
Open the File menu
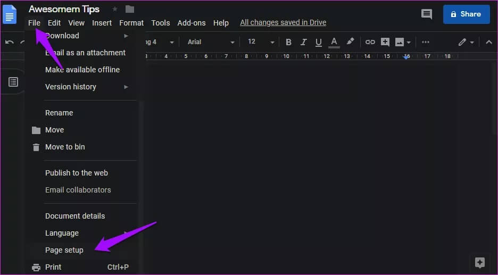coord(34,23)
